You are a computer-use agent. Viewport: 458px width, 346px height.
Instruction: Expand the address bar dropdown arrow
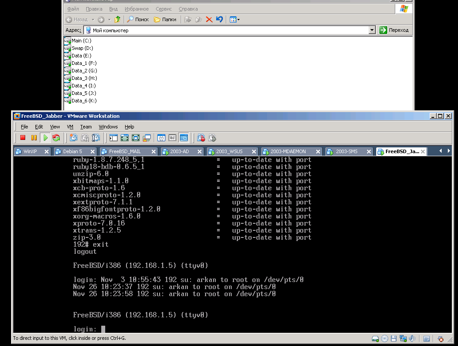372,30
